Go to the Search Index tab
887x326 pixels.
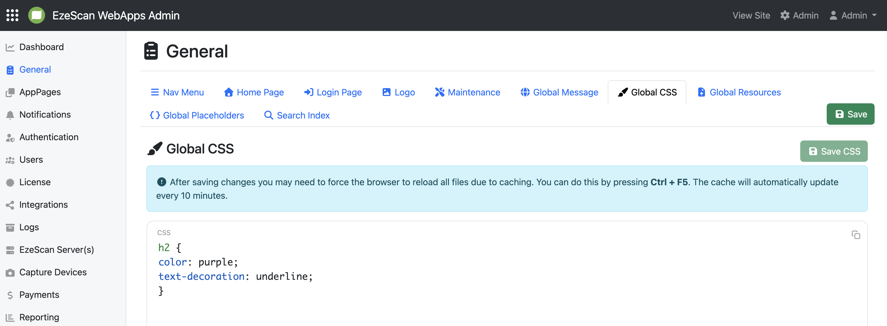point(297,115)
